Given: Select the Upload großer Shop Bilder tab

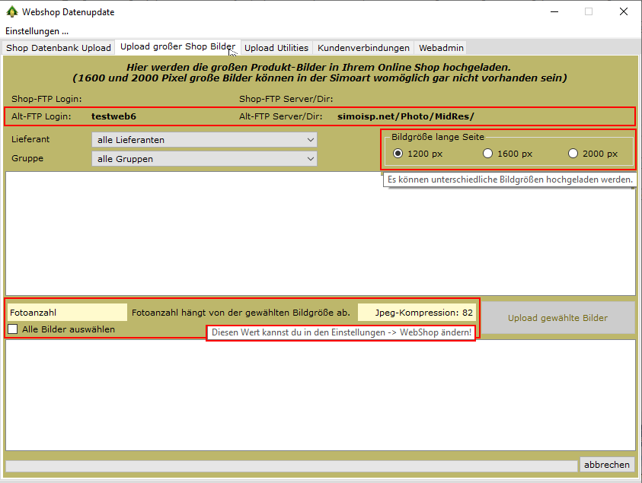Looking at the screenshot, I should point(177,47).
